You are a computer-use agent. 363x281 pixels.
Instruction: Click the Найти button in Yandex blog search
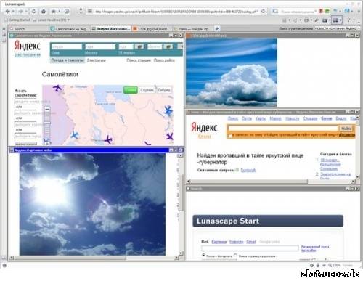click(346, 129)
